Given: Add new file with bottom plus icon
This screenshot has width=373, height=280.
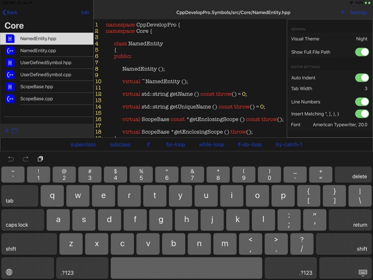Looking at the screenshot, I should pyautogui.click(x=6, y=131).
